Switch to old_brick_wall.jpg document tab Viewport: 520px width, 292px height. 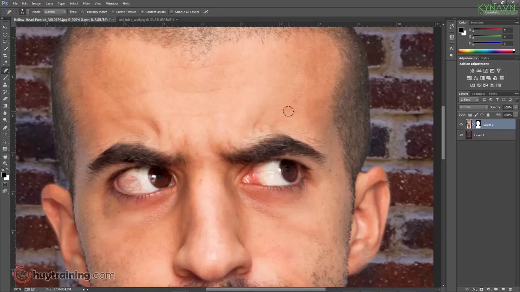coord(146,19)
